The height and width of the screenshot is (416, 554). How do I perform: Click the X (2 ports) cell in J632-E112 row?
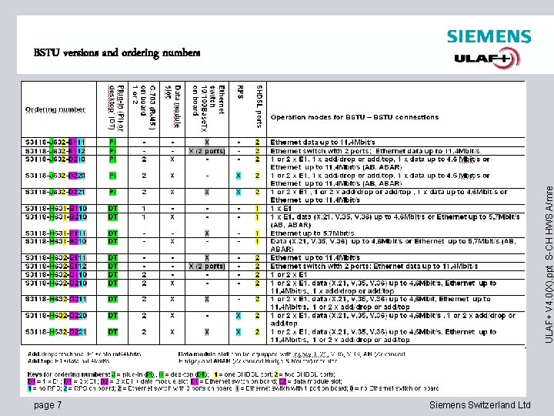pos(207,151)
